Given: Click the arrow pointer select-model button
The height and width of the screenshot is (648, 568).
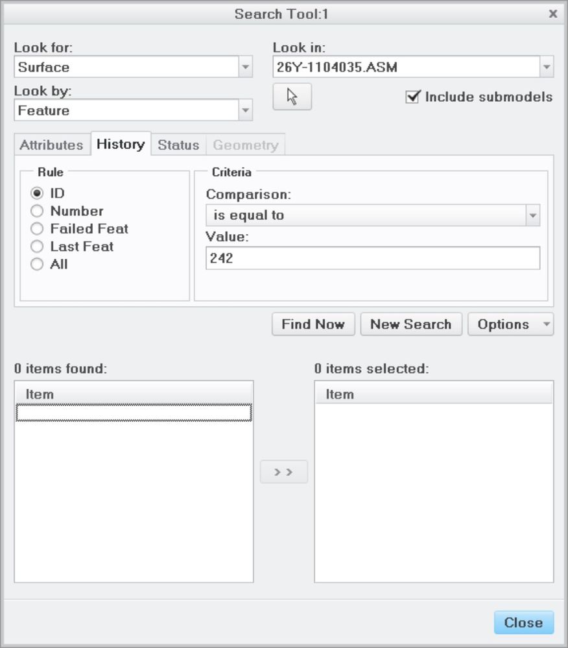Looking at the screenshot, I should (292, 97).
